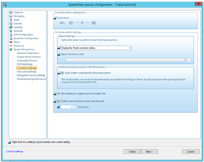Screen dimensions: 204x162
Task: Open Languages & topics settings page
Action: (x=27, y=61)
